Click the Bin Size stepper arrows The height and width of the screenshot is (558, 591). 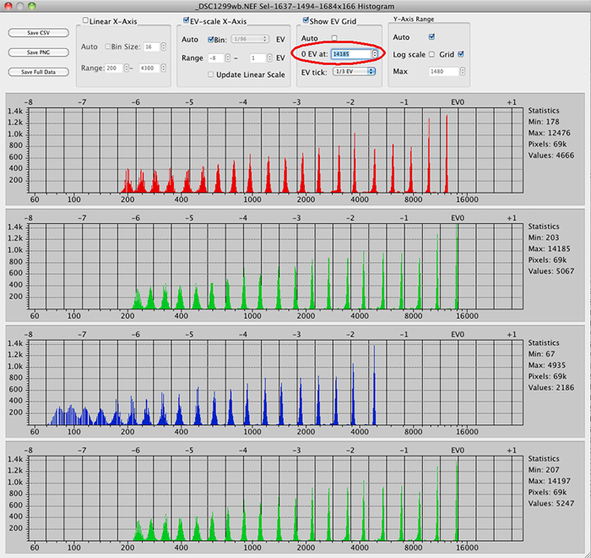click(x=164, y=46)
